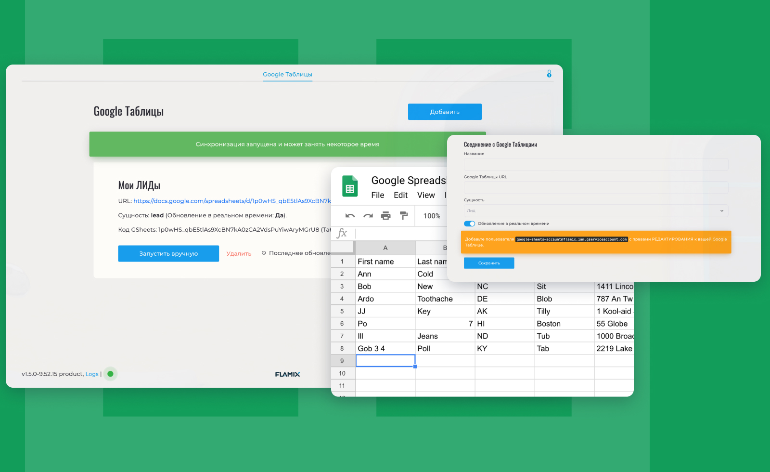Click the green status indicator near Logs
This screenshot has width=770, height=472.
(x=110, y=374)
